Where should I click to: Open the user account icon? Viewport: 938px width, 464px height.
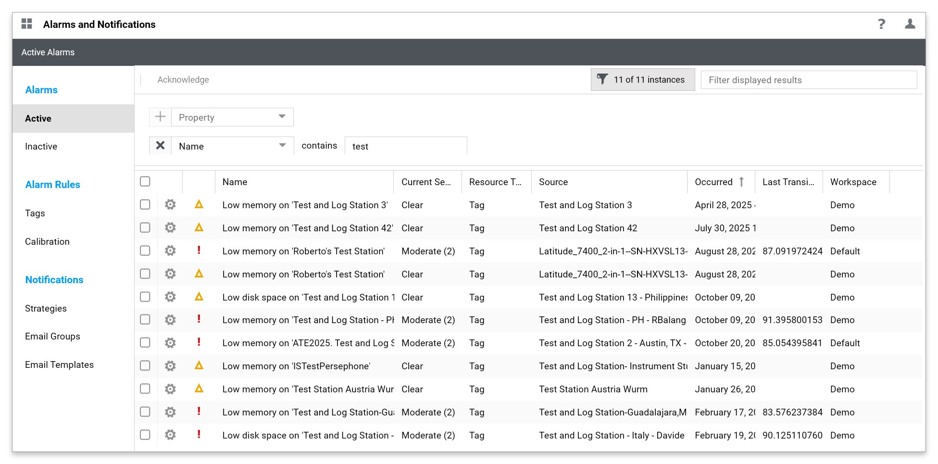coord(910,24)
